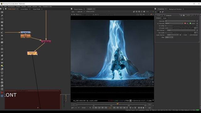The width and height of the screenshot is (201, 113).
Task: Click the ROI rectangle icon in viewer toolbar
Action: [x=138, y=14]
